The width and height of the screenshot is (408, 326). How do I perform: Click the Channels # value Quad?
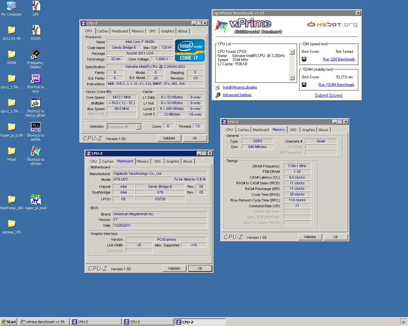pos(321,141)
